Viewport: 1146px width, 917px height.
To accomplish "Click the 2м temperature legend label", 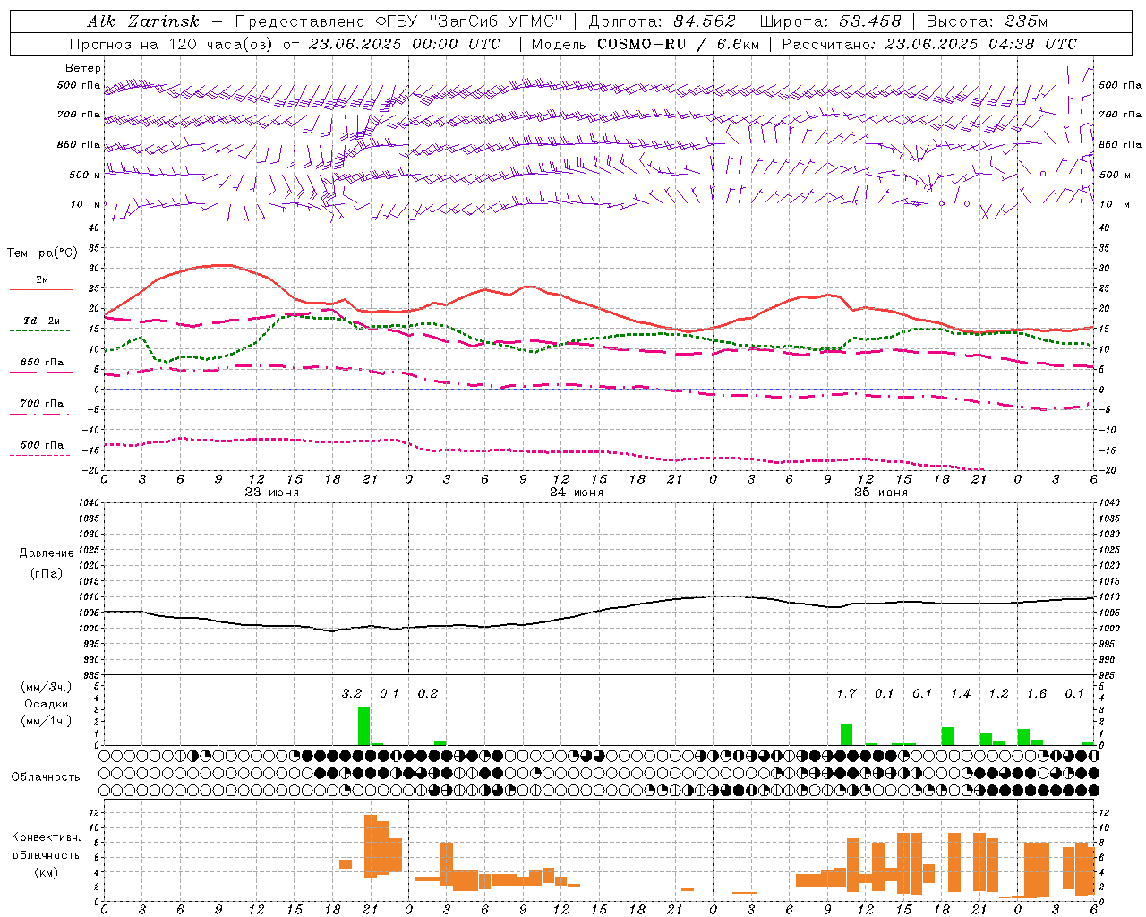I will pyautogui.click(x=42, y=279).
